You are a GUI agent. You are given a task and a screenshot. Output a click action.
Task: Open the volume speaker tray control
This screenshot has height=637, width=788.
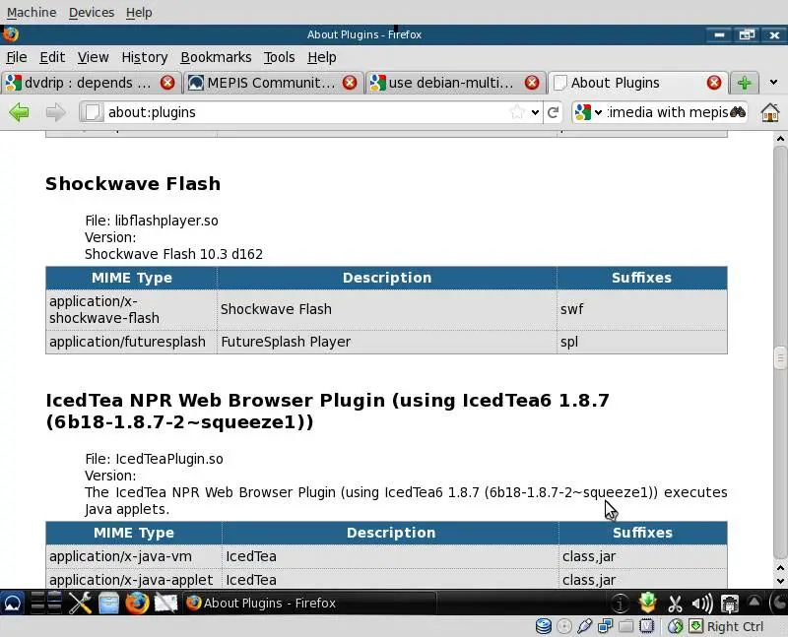click(x=702, y=603)
